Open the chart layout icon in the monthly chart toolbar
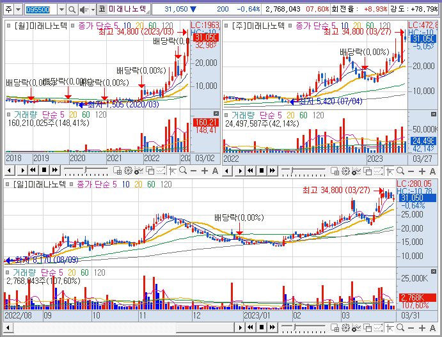This screenshot has height=337, width=442. [x=117, y=171]
